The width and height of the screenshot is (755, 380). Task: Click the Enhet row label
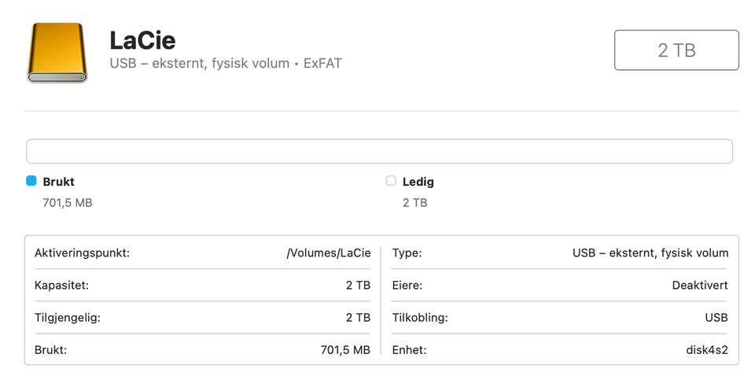409,350
